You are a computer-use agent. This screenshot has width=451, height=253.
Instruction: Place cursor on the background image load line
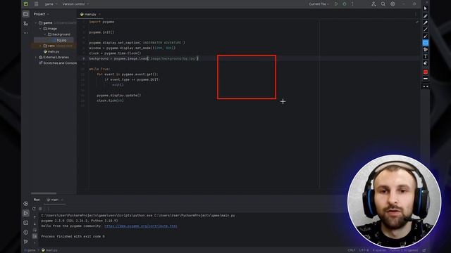coord(144,58)
